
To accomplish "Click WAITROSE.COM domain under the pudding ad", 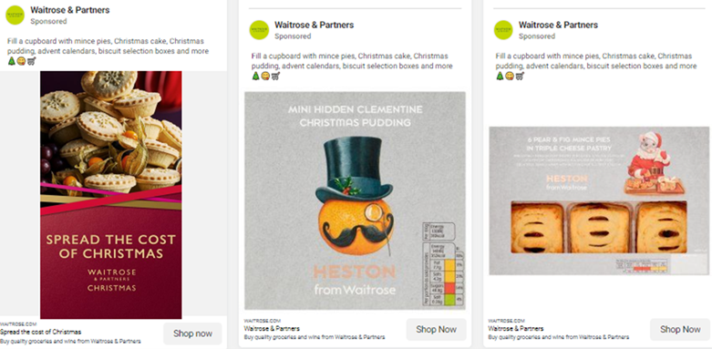I will click(262, 321).
